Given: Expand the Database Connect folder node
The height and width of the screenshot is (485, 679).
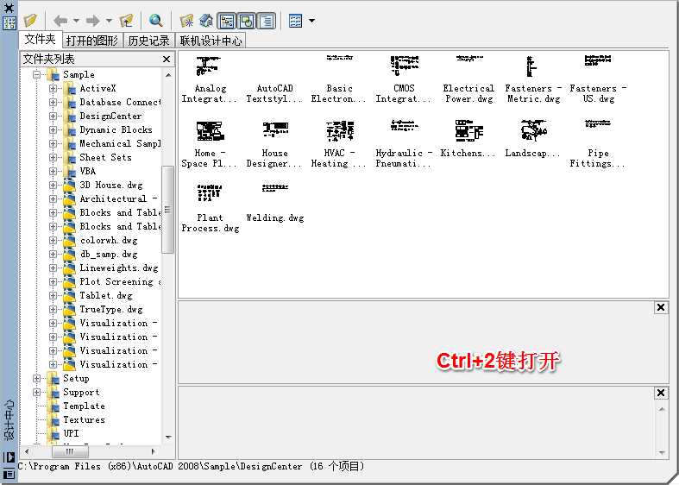Looking at the screenshot, I should coord(53,102).
